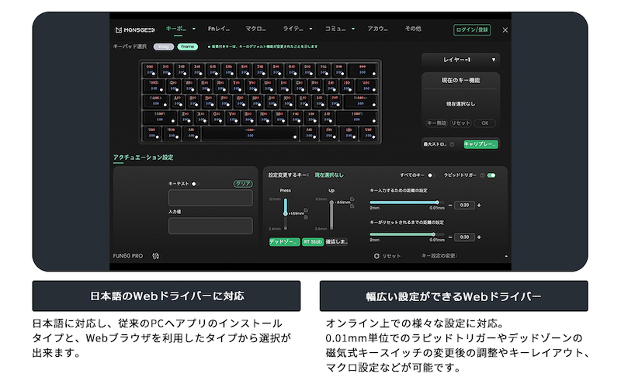Viewport: 621px width, 384px height.
Task: Click the リセット refresh icon in bottom bar
Action: point(376,255)
